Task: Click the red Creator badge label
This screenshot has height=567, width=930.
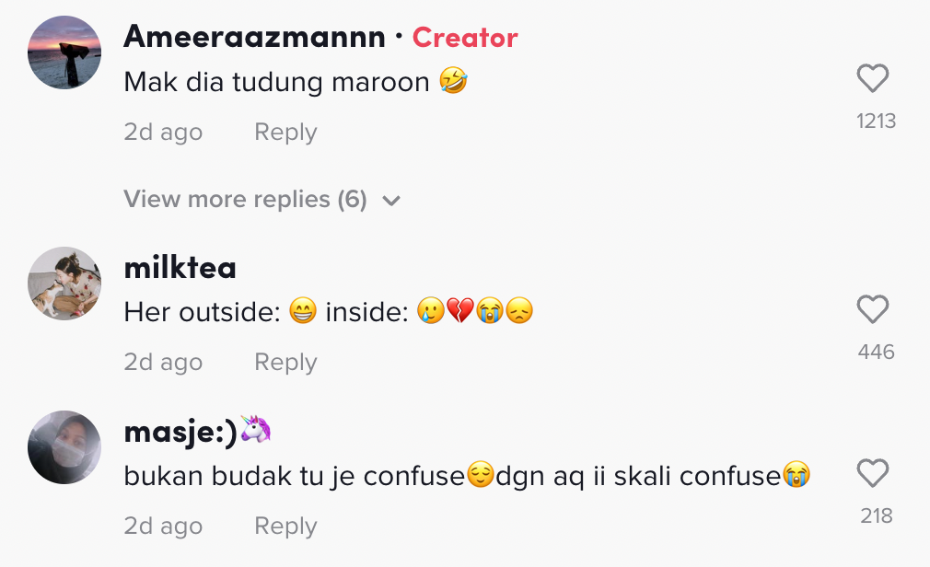Action: point(465,38)
